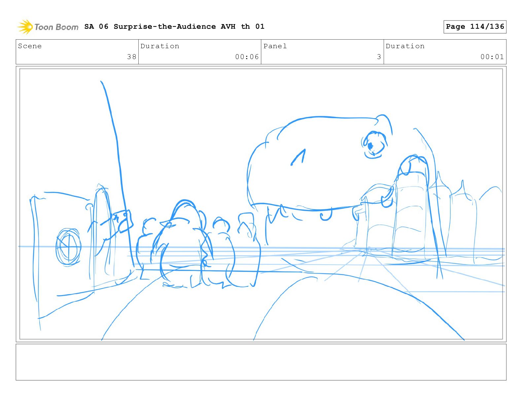Image resolution: width=523 pixels, height=404 pixels.
Task: Select the panel number '3'
Action: tap(379, 57)
